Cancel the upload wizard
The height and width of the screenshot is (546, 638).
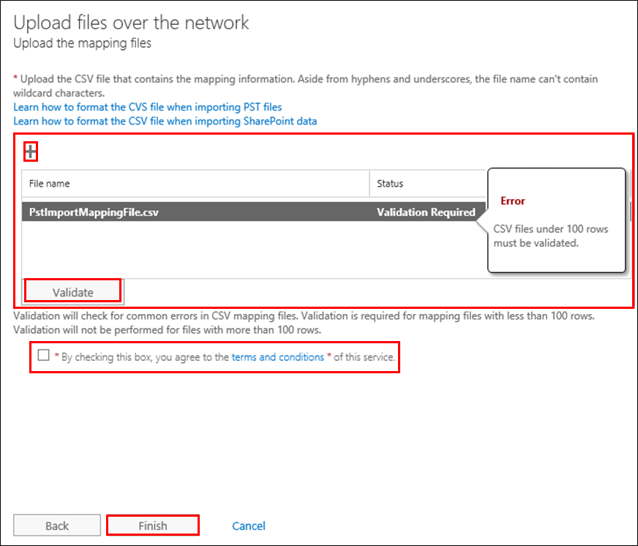(x=249, y=526)
